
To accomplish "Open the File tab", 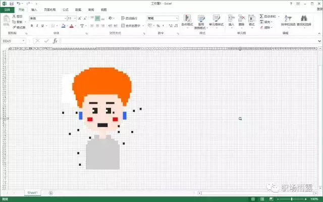I will click(x=7, y=10).
